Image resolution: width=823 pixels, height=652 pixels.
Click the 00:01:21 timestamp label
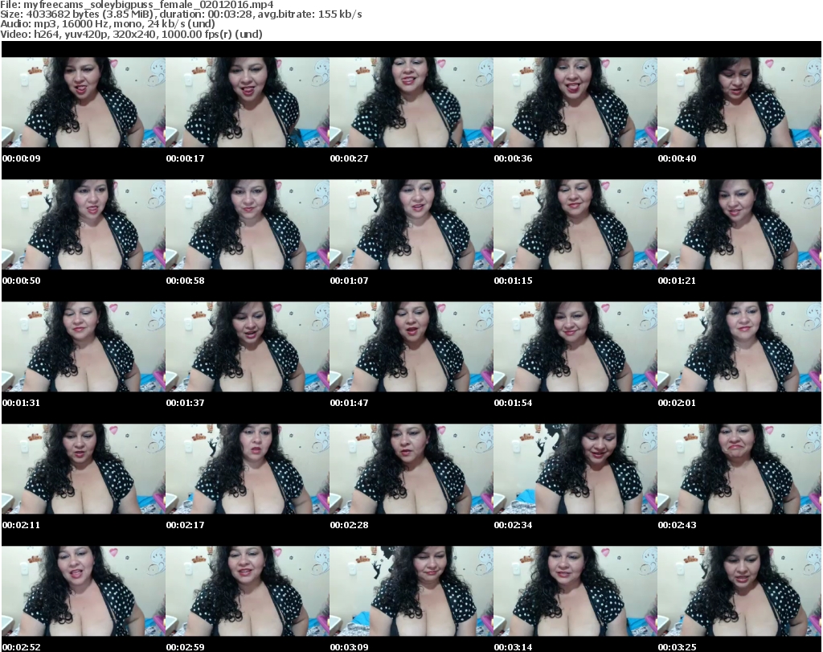677,281
